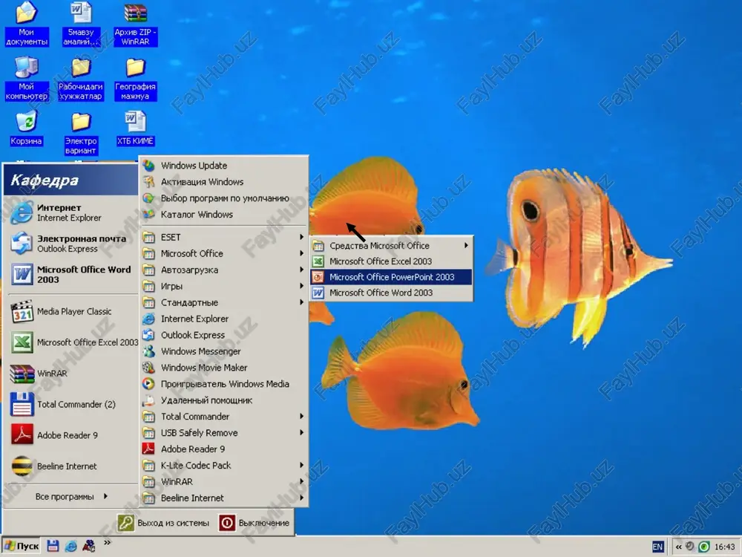Expand the Total Commander program folder
742x557 pixels.
[223, 417]
